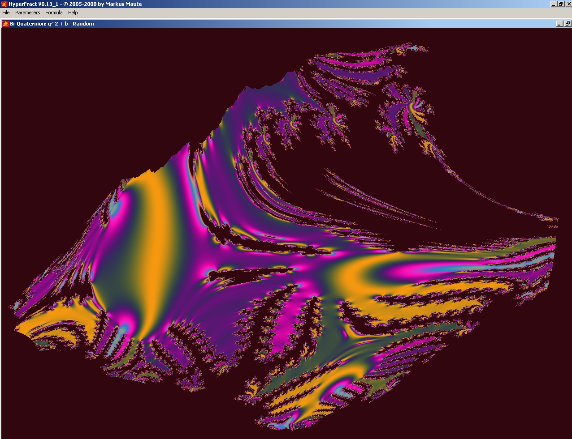Click the HyperFract application icon in title bar
Viewport: 572px width, 439px height.
click(4, 4)
